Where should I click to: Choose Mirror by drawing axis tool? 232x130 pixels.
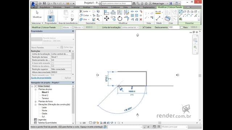[x=126, y=12]
